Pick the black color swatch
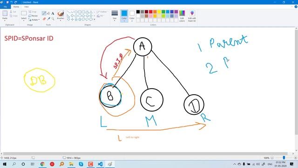Screen dimensions: 298x168 [138, 12]
